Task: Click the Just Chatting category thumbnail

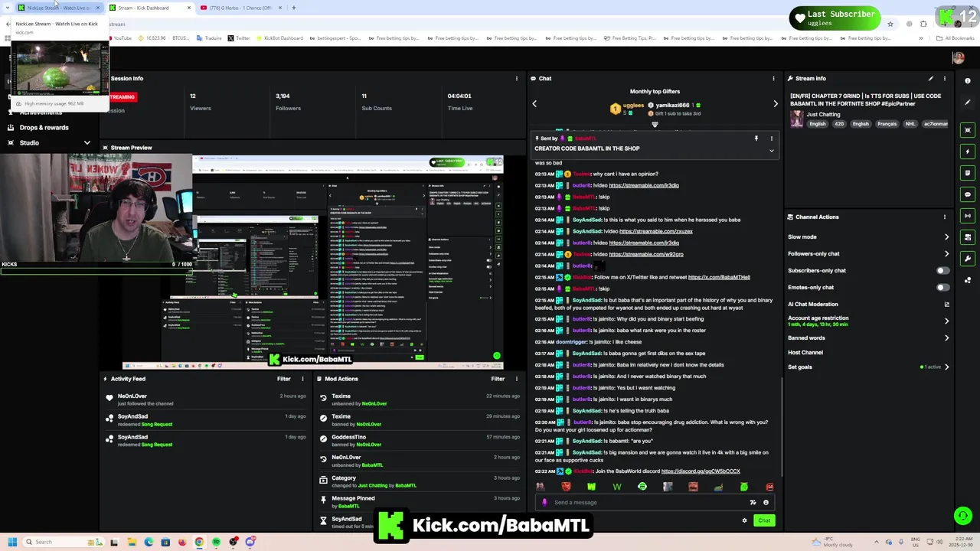Action: (x=797, y=119)
